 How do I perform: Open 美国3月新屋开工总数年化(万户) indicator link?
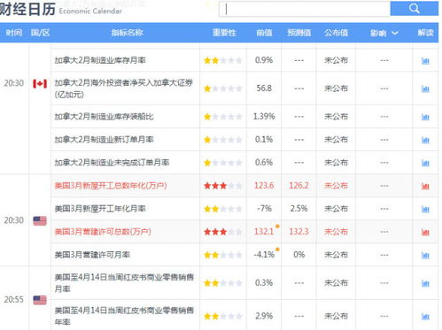click(x=111, y=186)
